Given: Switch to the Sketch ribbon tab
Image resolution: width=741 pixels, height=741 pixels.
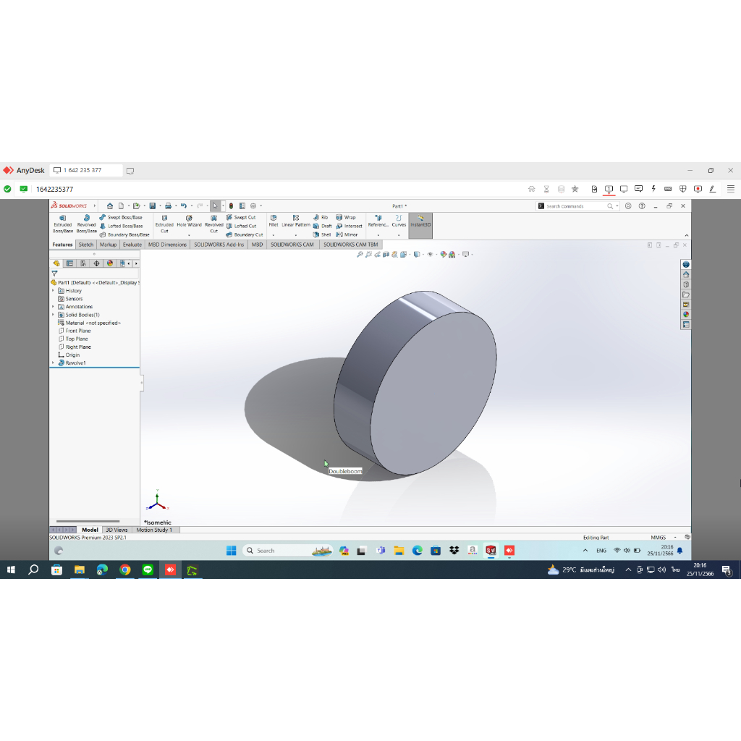Looking at the screenshot, I should pos(85,244).
